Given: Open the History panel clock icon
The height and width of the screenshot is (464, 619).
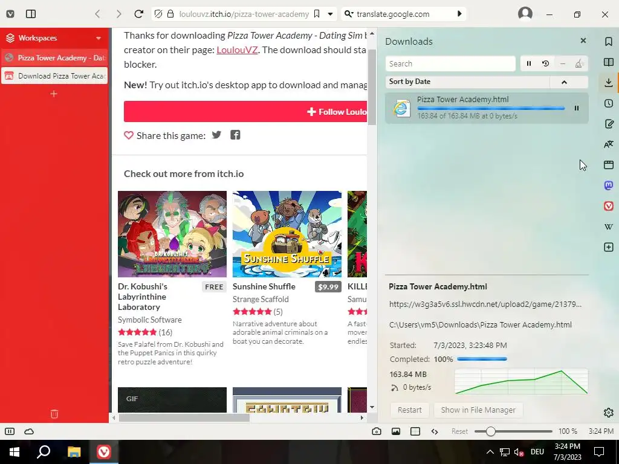Looking at the screenshot, I should (609, 103).
